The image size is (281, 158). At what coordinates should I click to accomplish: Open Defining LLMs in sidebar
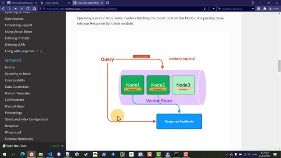pyautogui.click(x=15, y=44)
